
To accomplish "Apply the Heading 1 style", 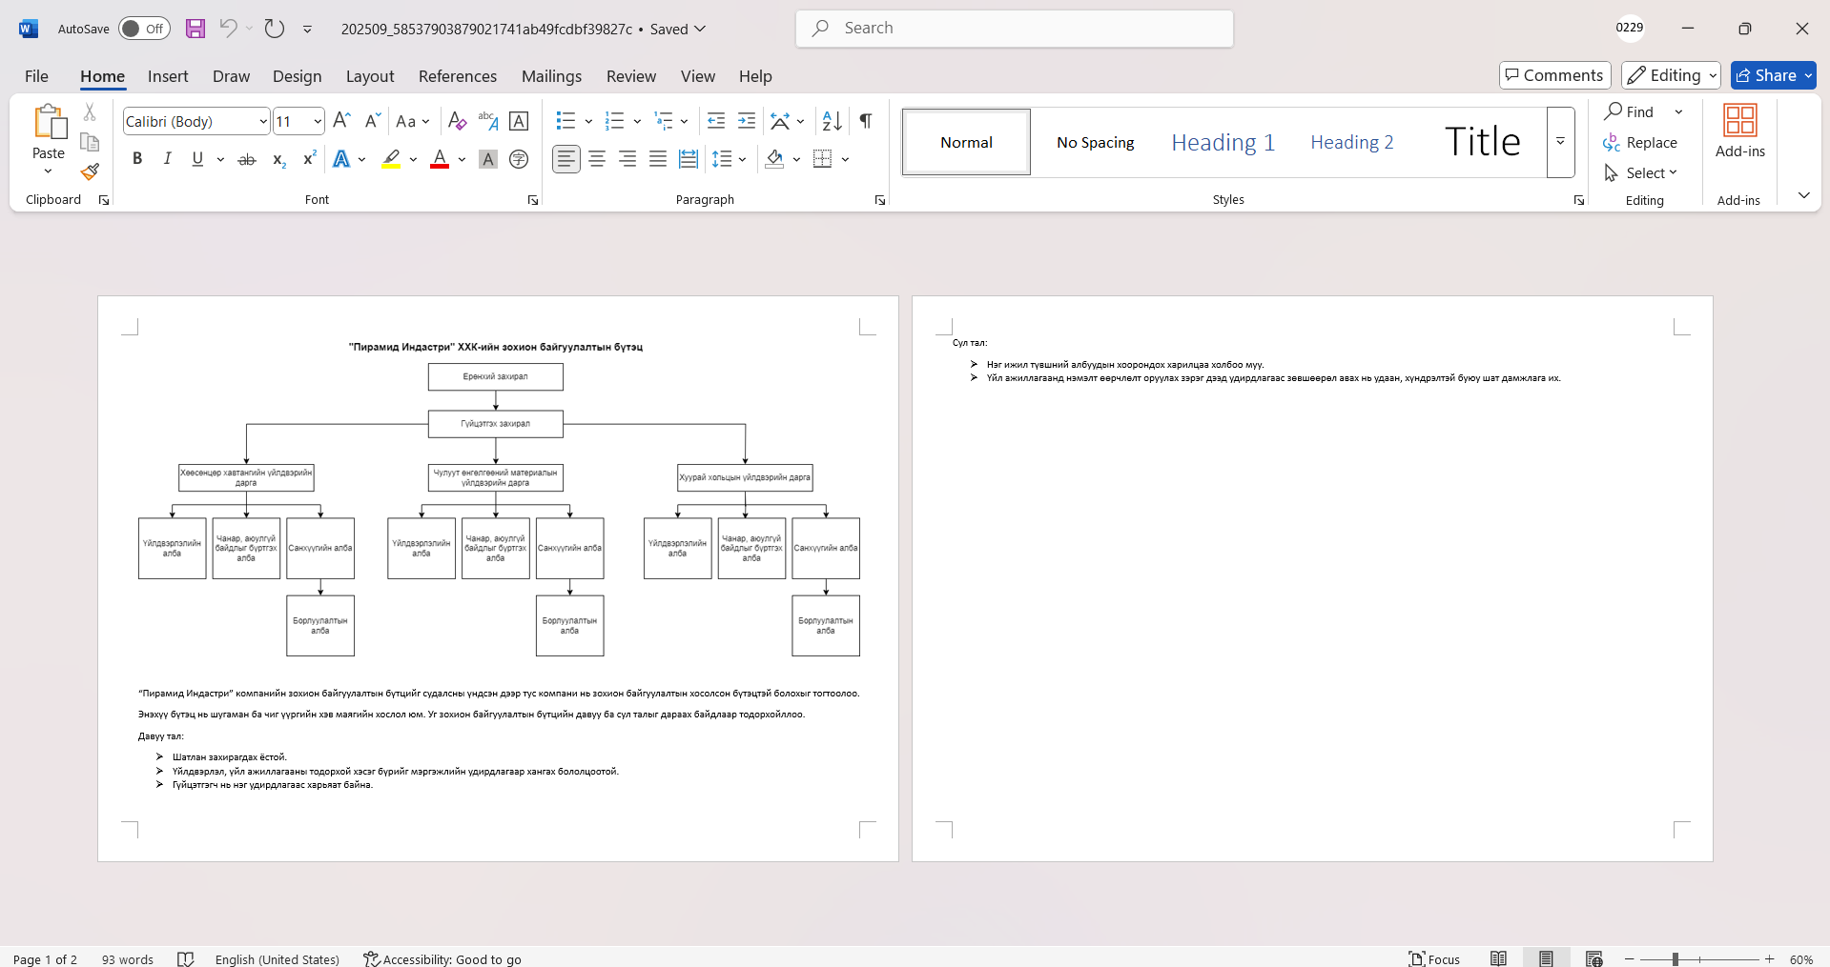I will [x=1223, y=142].
